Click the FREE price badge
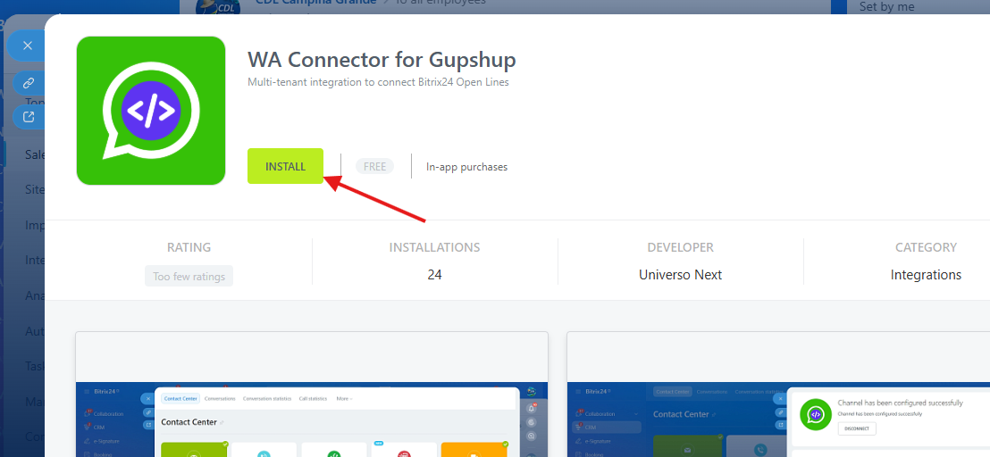This screenshot has width=990, height=457. pos(375,166)
